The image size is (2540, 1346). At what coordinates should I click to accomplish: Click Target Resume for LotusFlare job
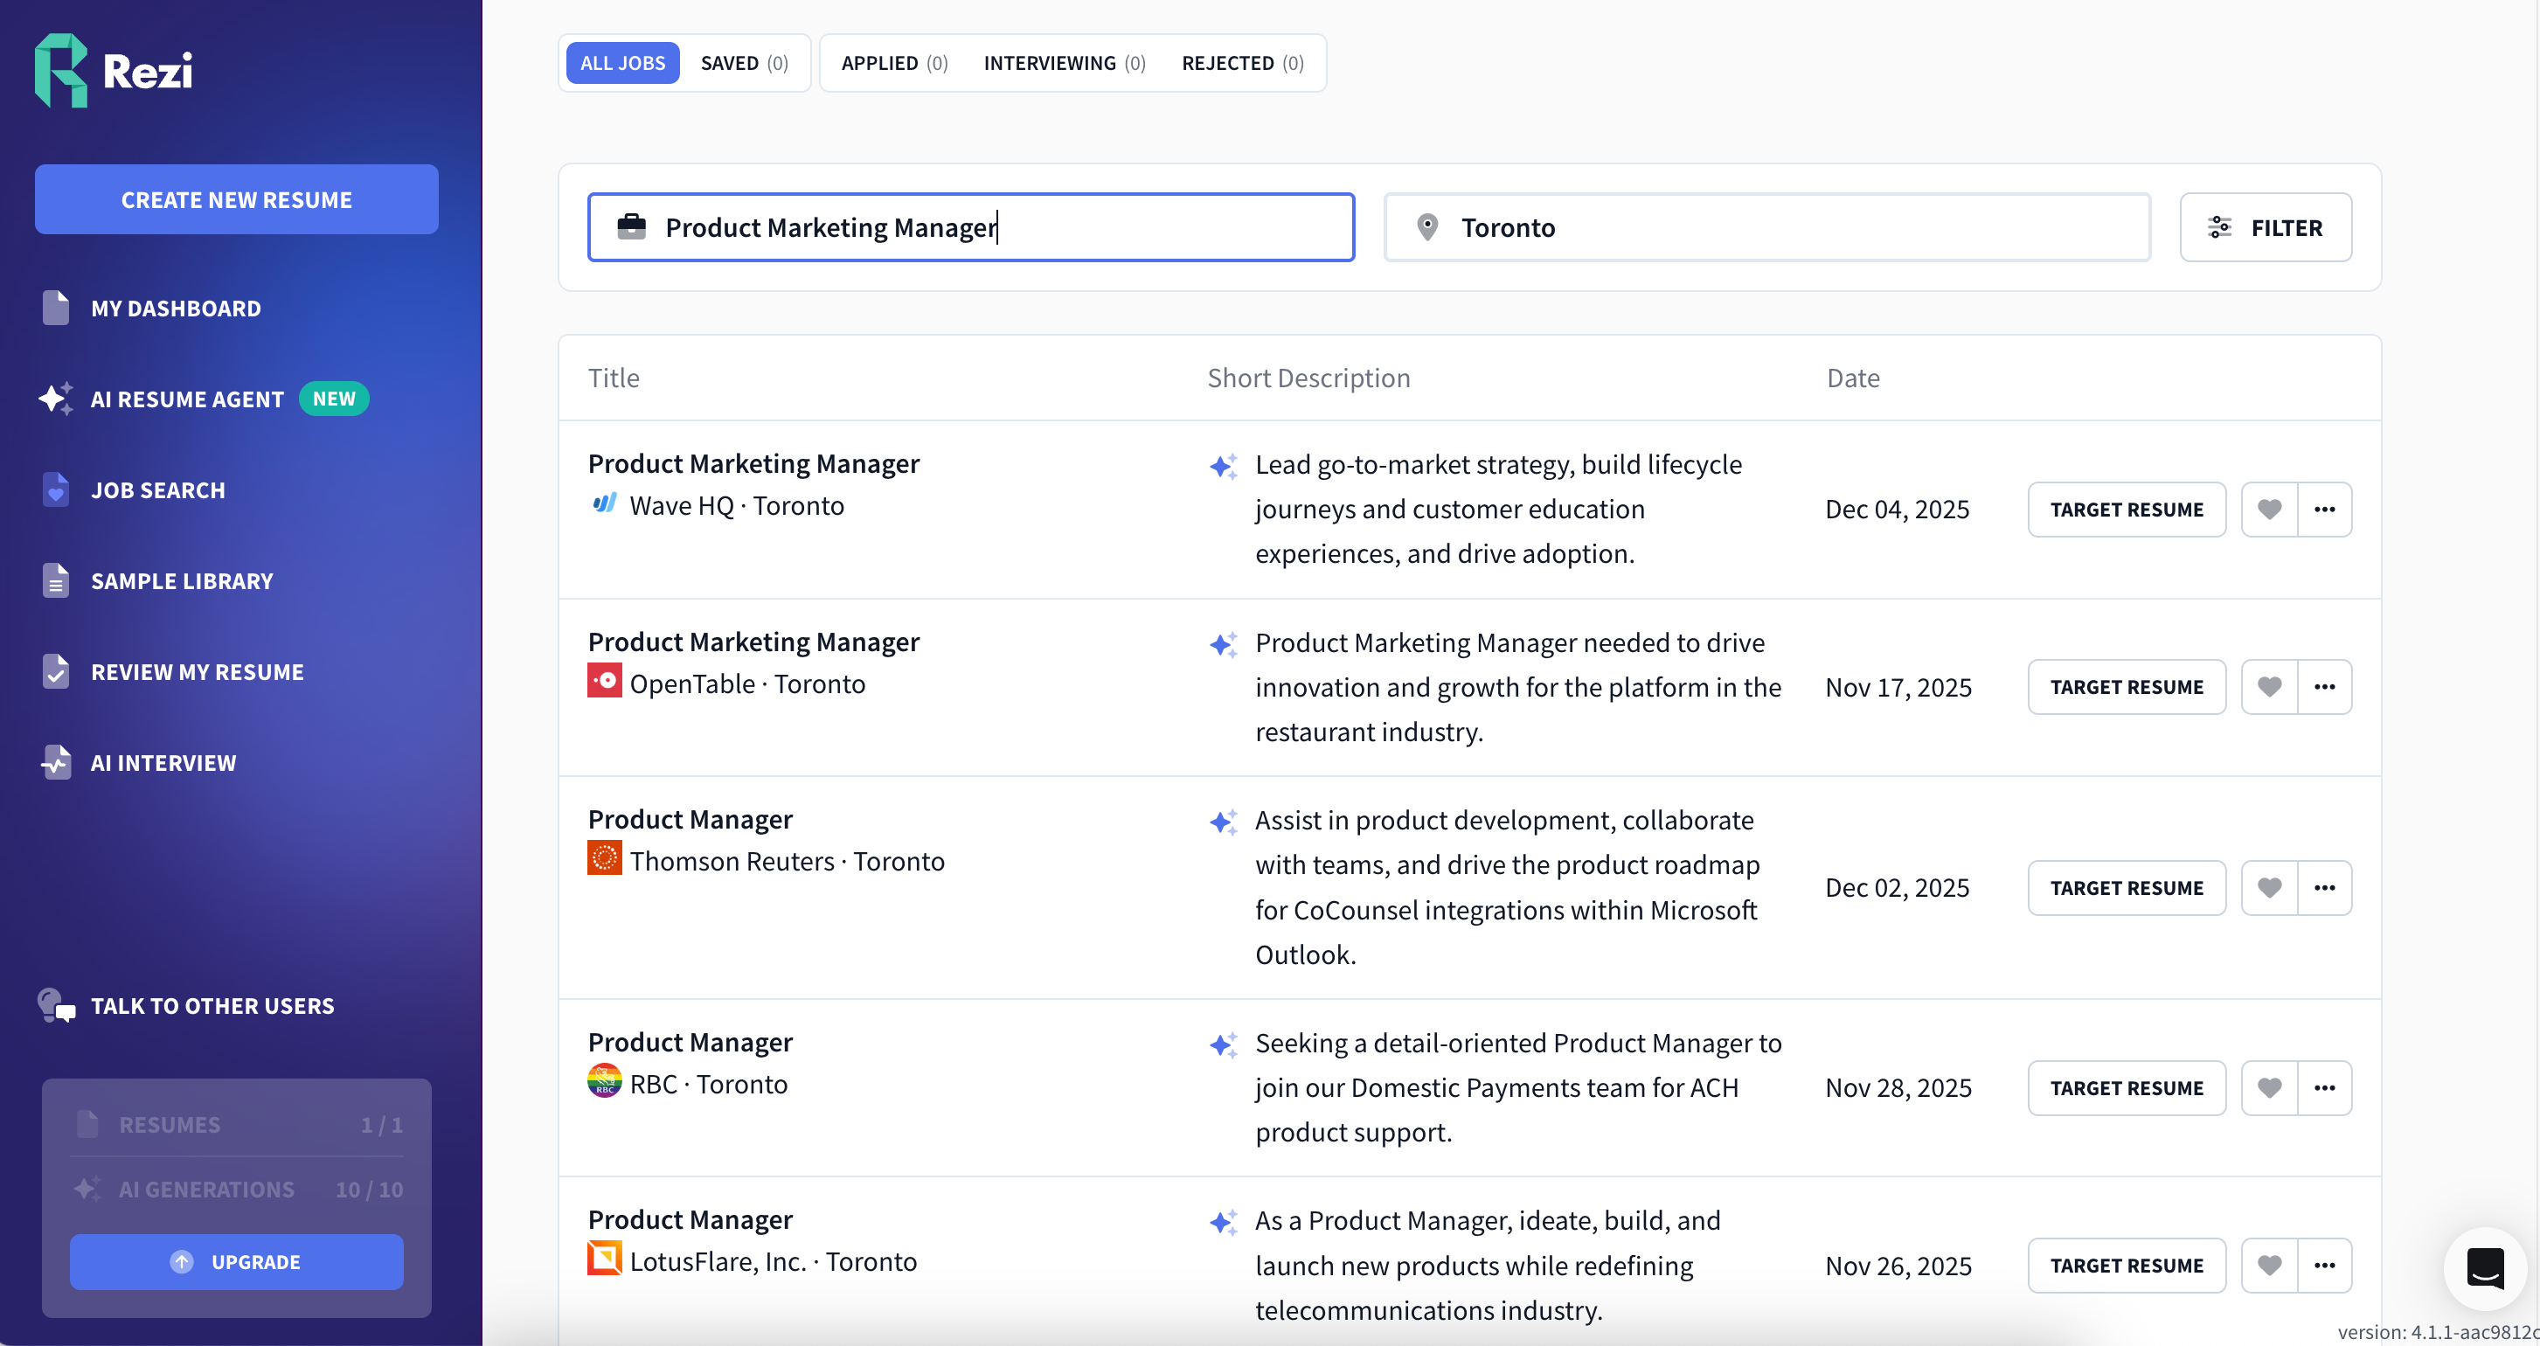click(x=2126, y=1265)
